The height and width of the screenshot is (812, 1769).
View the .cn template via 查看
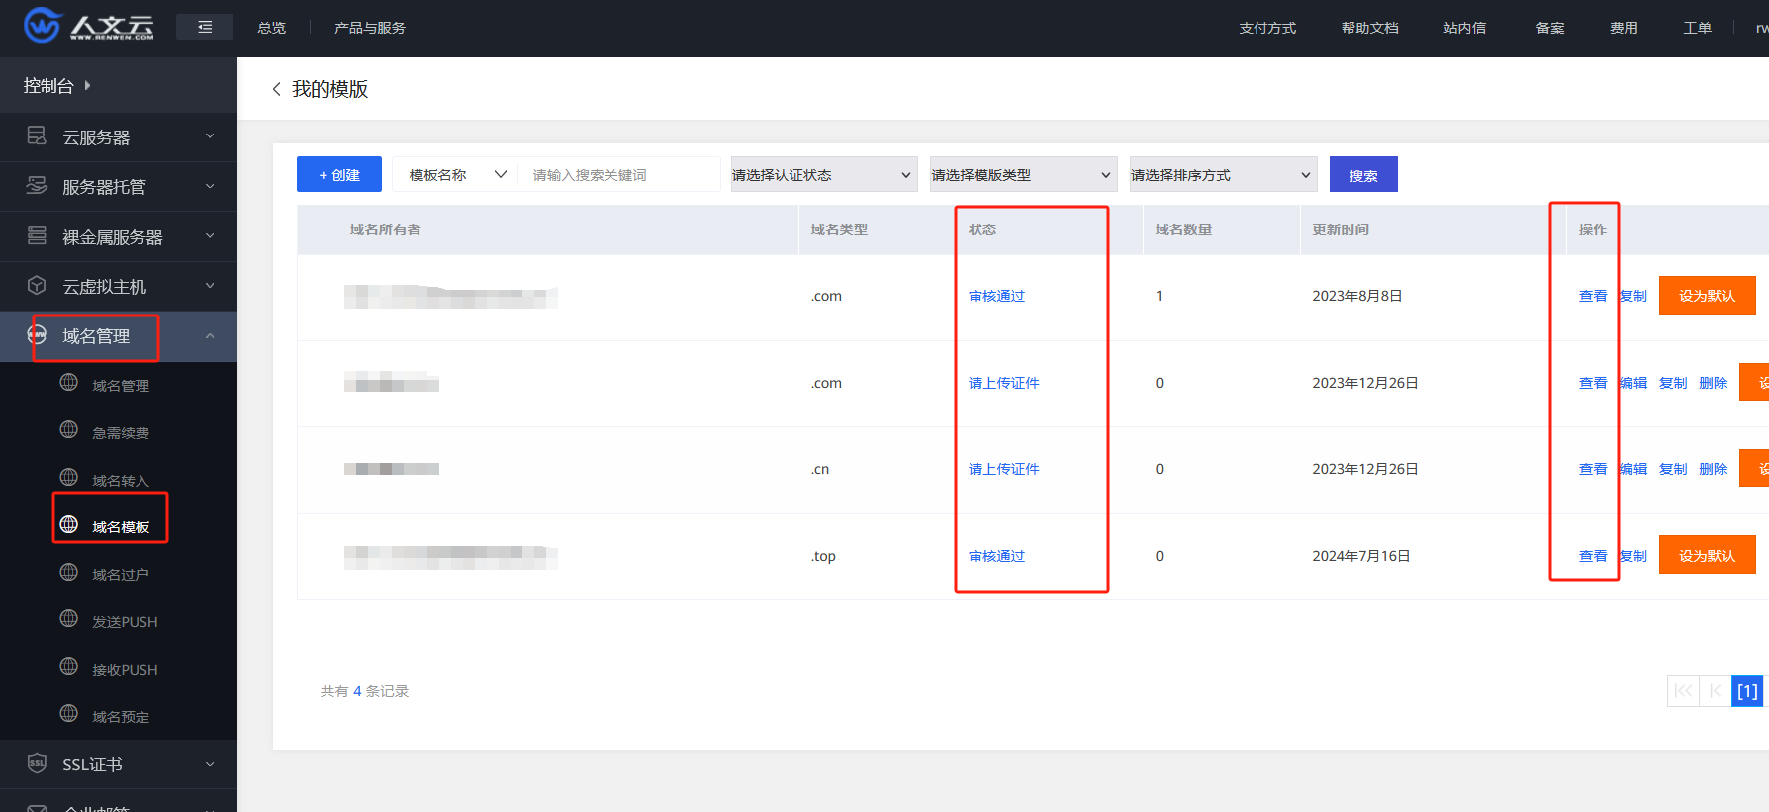point(1593,469)
